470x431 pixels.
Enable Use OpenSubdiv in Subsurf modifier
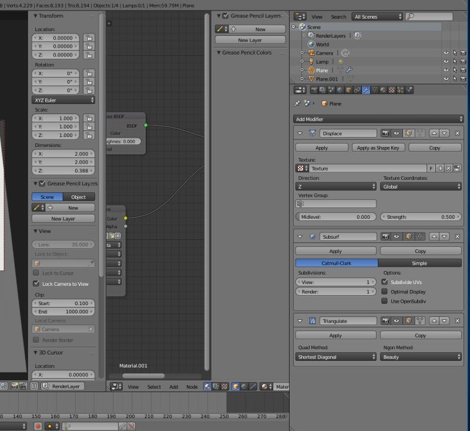[385, 301]
